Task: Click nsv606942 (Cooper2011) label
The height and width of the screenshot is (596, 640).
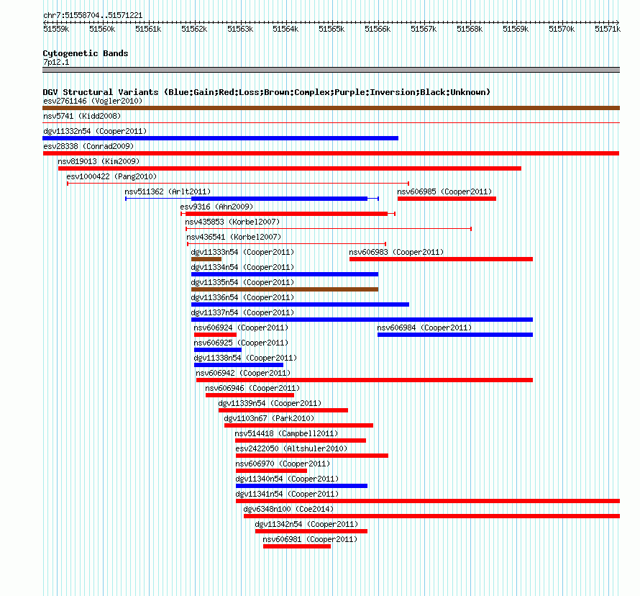Action: pos(243,373)
